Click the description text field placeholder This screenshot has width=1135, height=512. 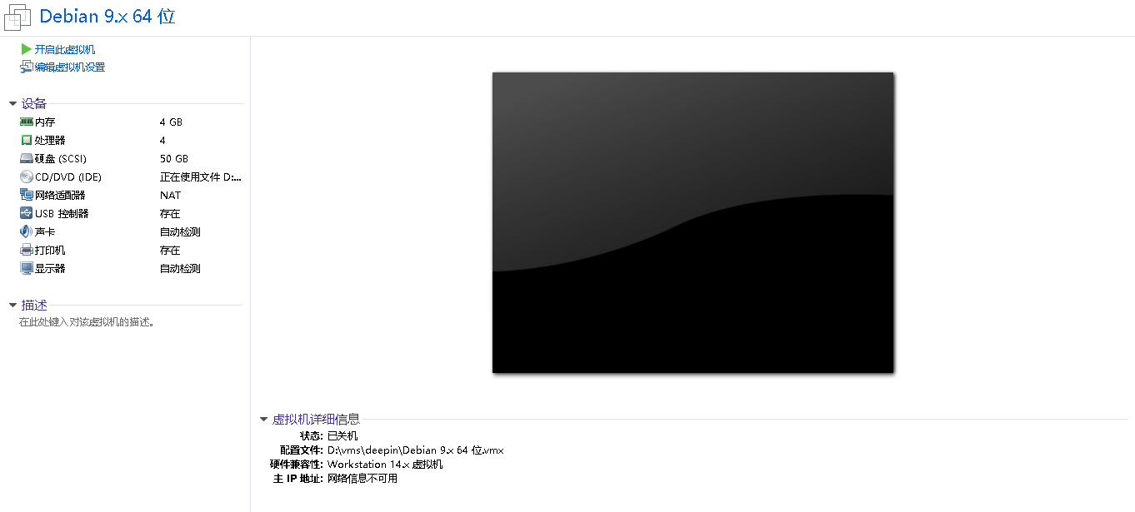[87, 322]
